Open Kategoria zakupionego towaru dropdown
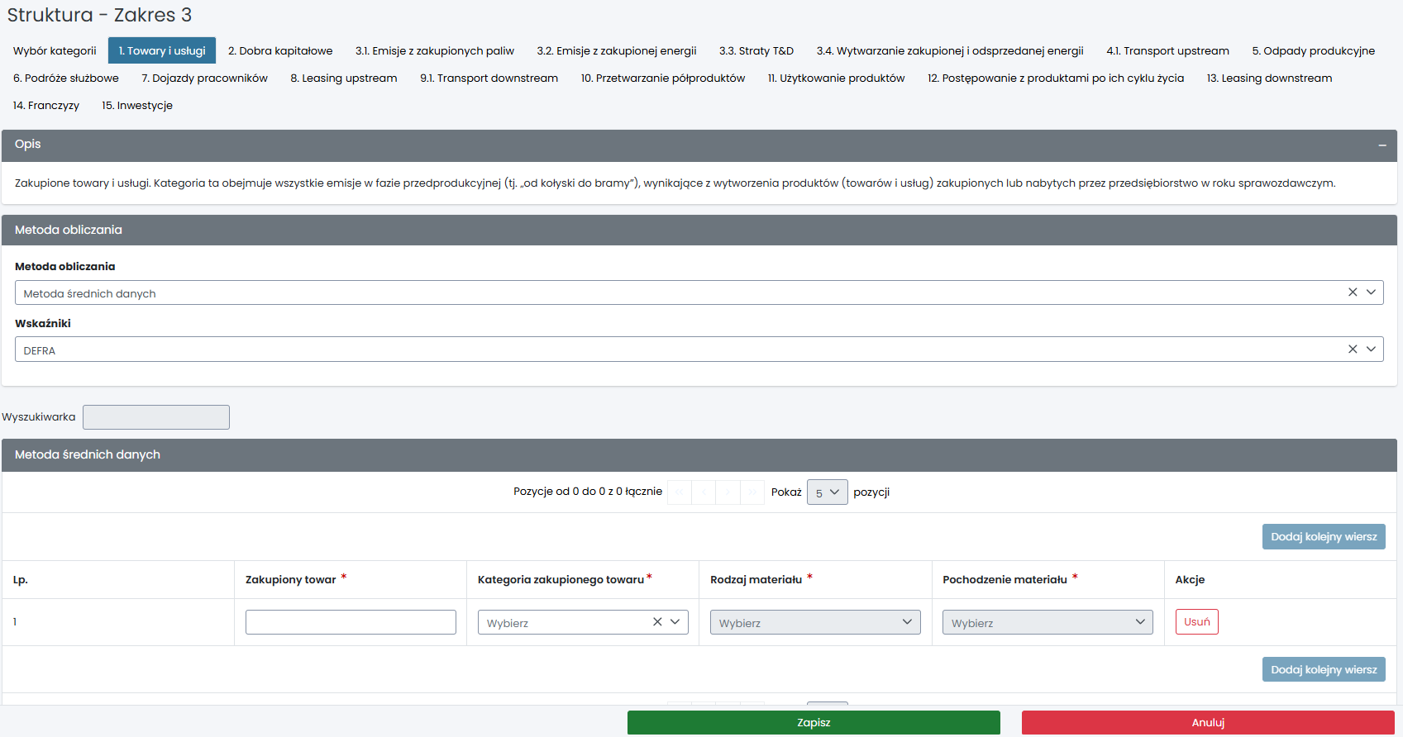The image size is (1403, 737). click(675, 622)
